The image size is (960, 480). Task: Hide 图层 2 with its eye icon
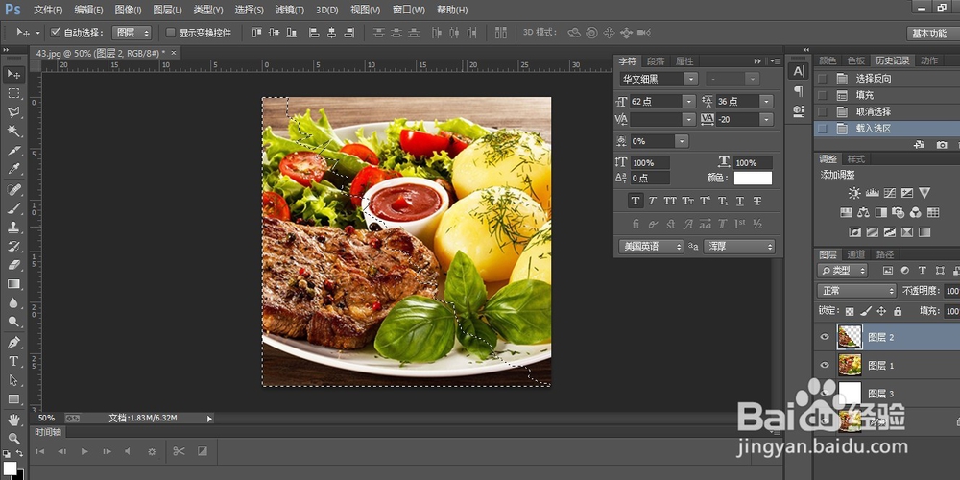(x=825, y=337)
